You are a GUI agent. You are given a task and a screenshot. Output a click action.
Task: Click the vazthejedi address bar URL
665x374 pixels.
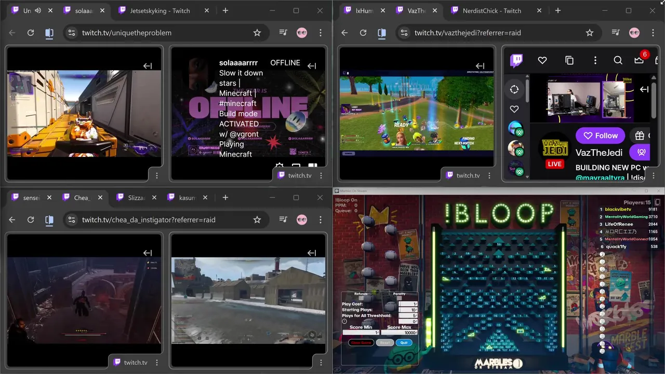pyautogui.click(x=468, y=33)
